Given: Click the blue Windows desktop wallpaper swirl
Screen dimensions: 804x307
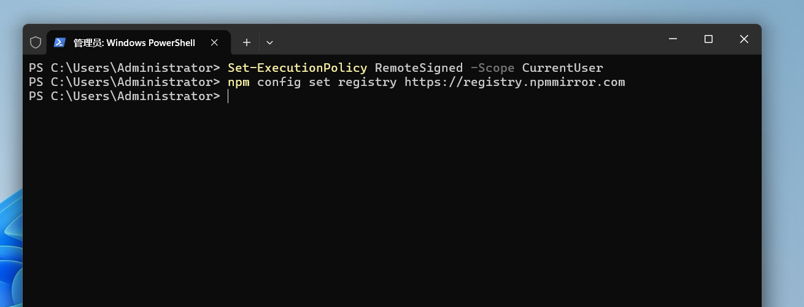Looking at the screenshot, I should pos(10,246).
